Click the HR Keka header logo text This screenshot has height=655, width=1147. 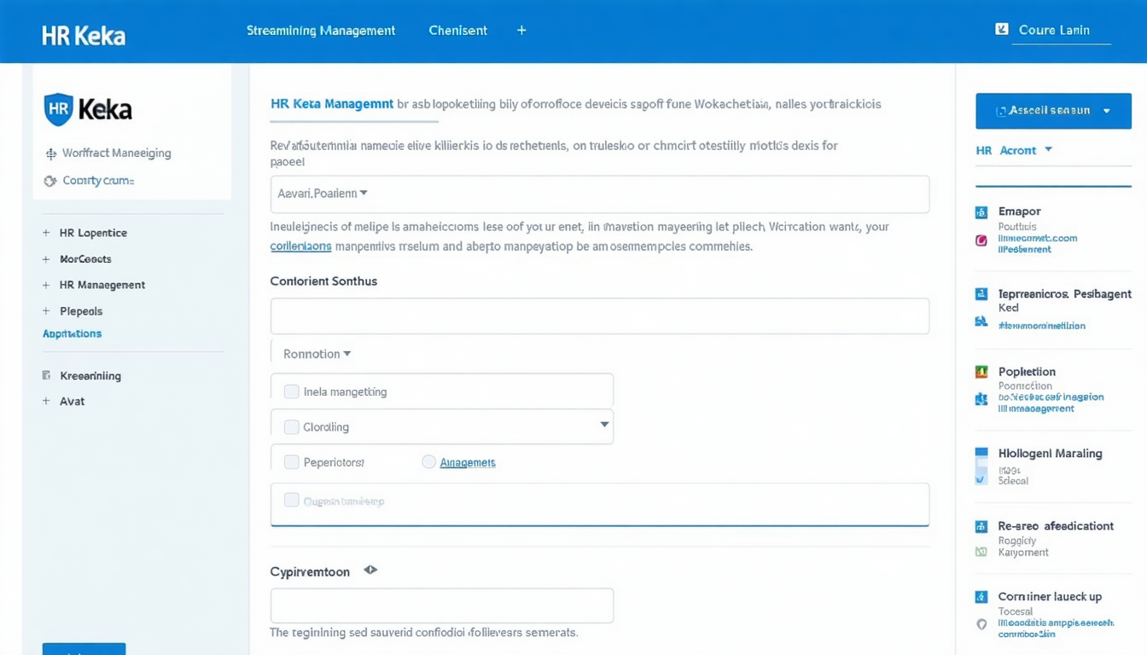click(84, 36)
